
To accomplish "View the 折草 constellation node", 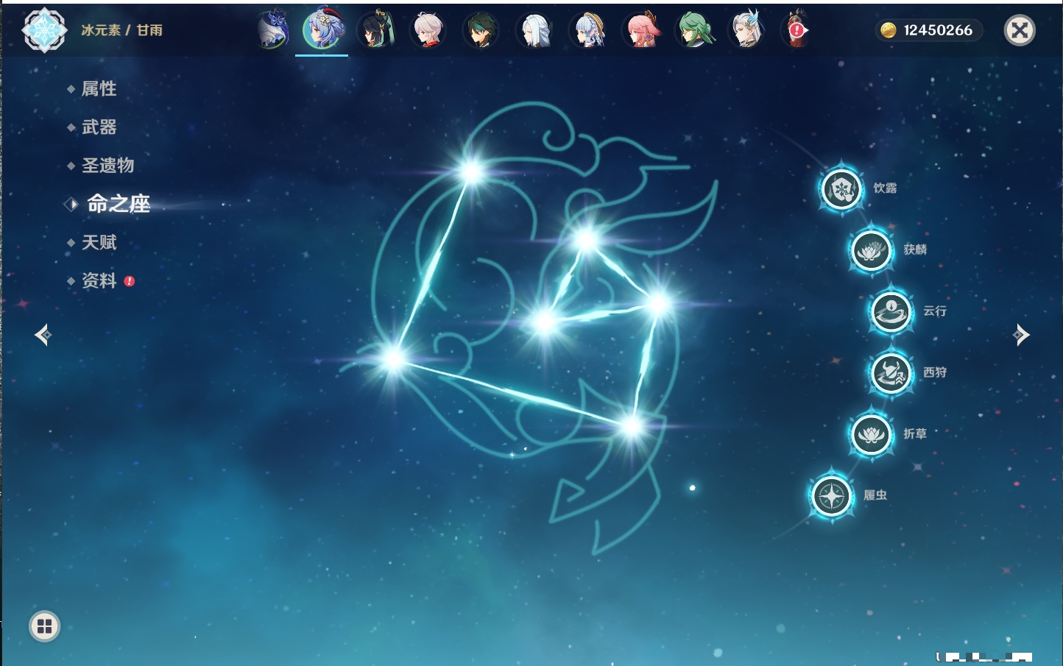I will pos(871,434).
